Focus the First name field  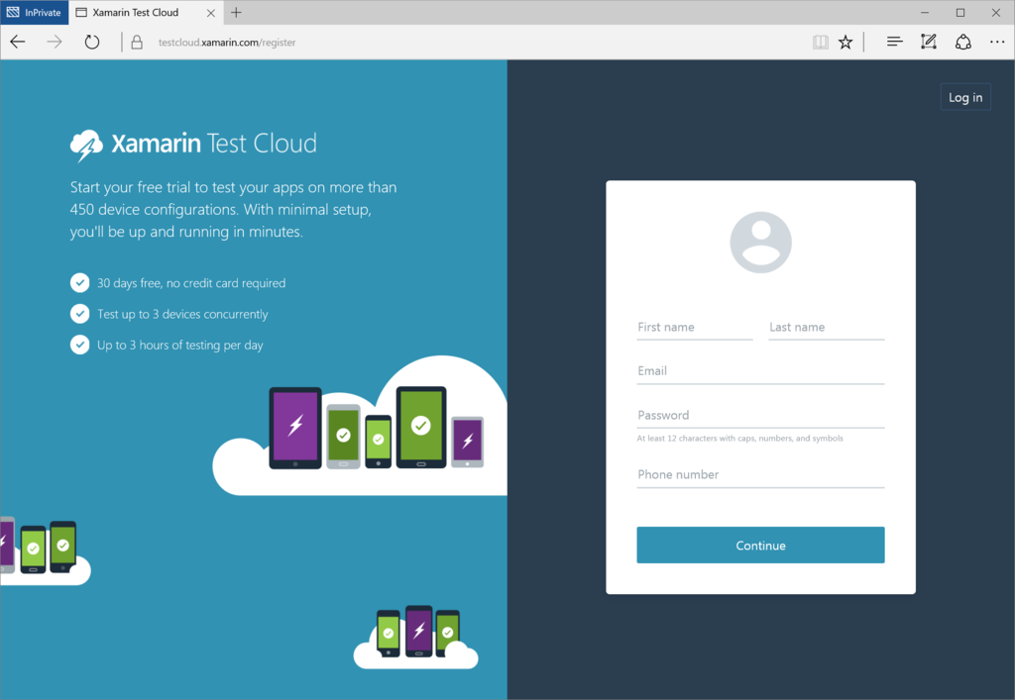pyautogui.click(x=695, y=327)
